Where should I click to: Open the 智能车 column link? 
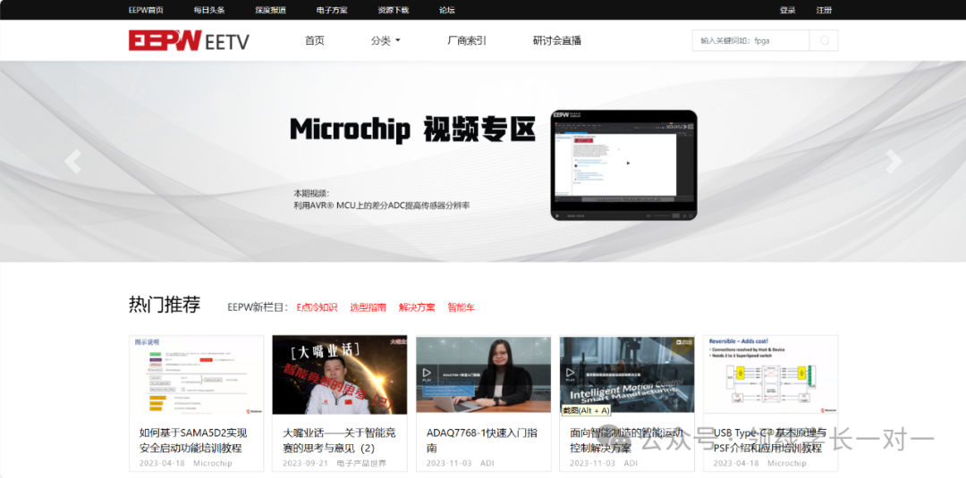[462, 307]
